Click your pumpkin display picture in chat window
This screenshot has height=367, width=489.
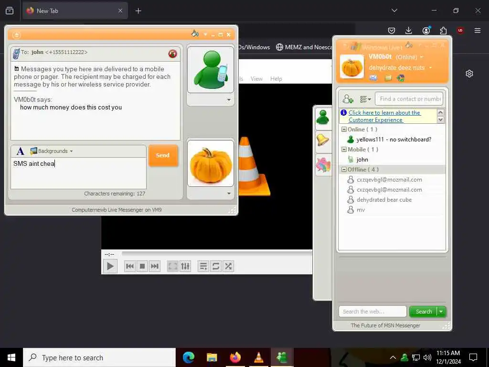[x=211, y=163]
